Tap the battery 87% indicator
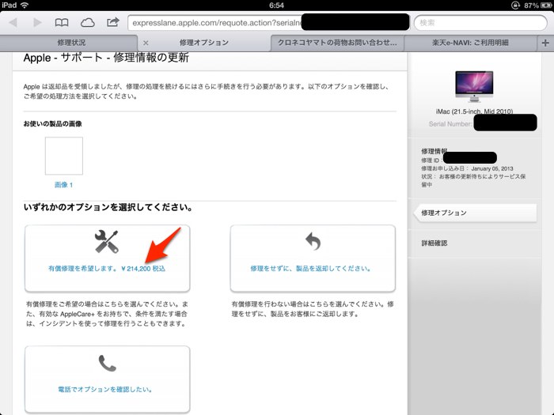 538,6
